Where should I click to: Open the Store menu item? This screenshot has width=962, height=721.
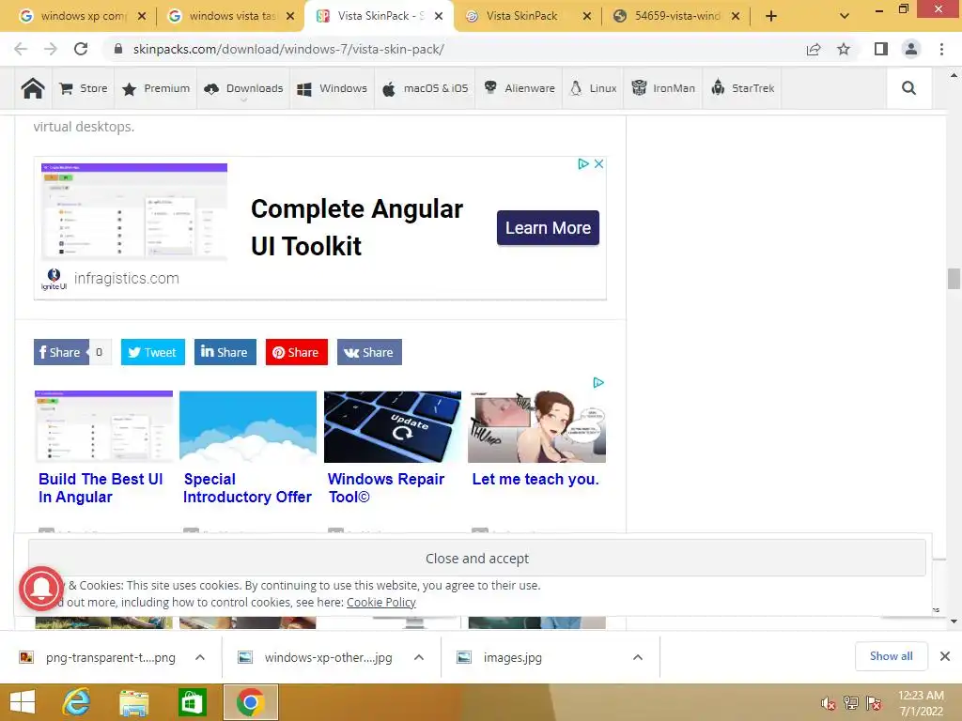point(84,88)
